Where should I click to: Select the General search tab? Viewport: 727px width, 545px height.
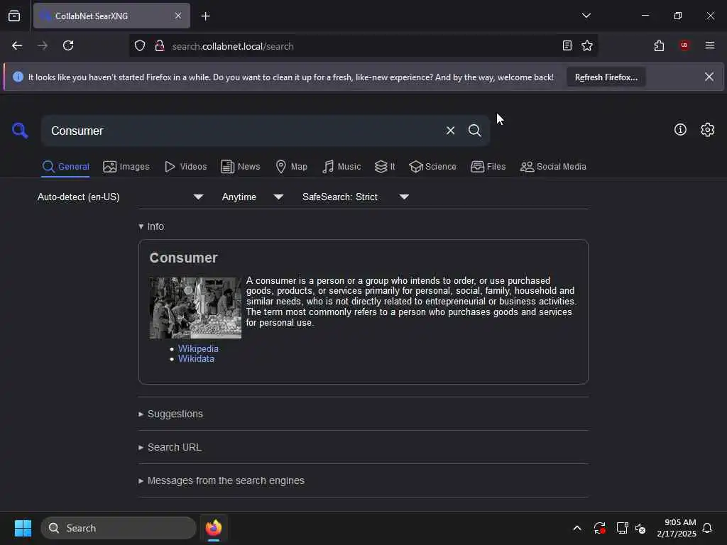click(x=66, y=167)
